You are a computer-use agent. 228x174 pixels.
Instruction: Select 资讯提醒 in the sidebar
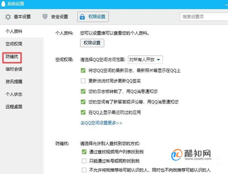[14, 82]
